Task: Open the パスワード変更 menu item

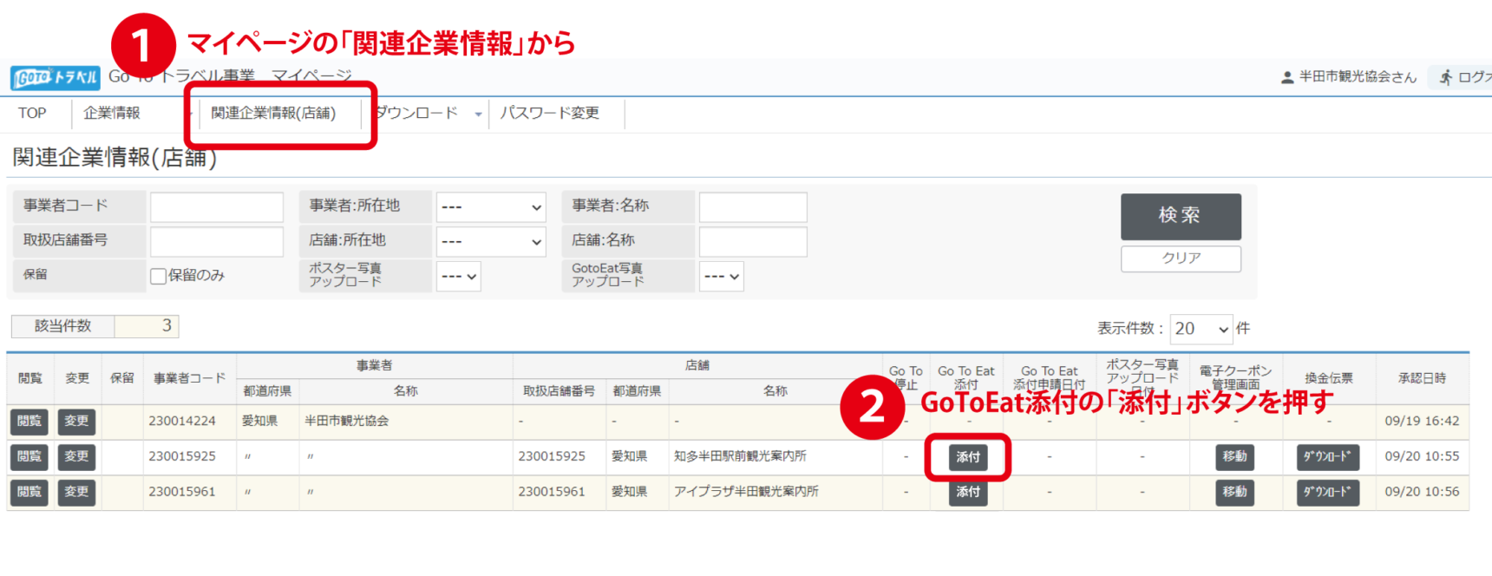Action: [x=549, y=114]
